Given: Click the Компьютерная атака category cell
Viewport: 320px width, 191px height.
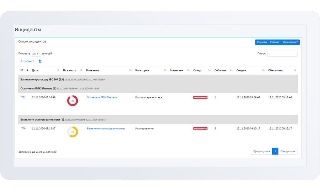Looking at the screenshot, I should 149,97.
